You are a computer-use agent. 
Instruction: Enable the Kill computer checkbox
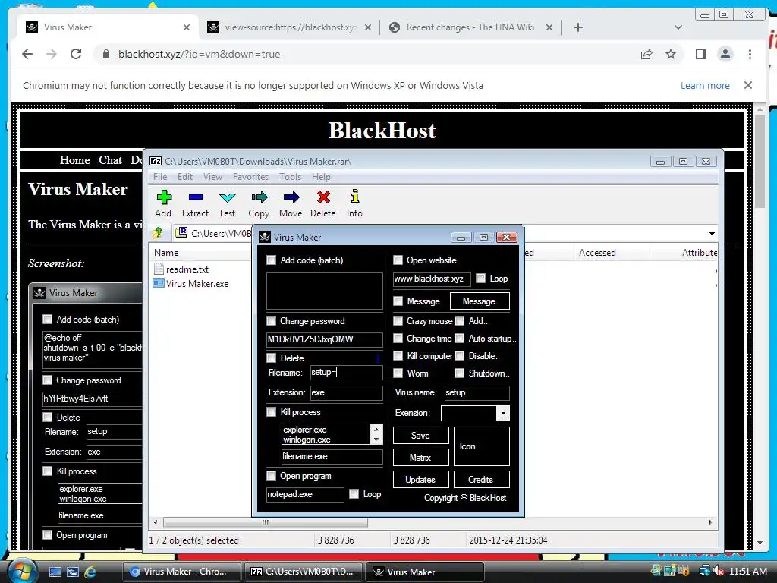pyautogui.click(x=398, y=356)
